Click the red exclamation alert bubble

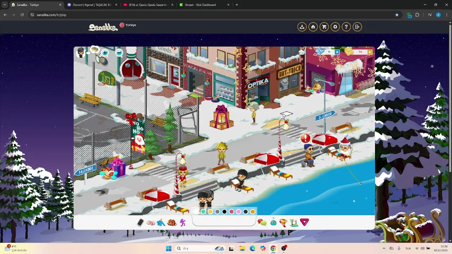click(x=305, y=138)
